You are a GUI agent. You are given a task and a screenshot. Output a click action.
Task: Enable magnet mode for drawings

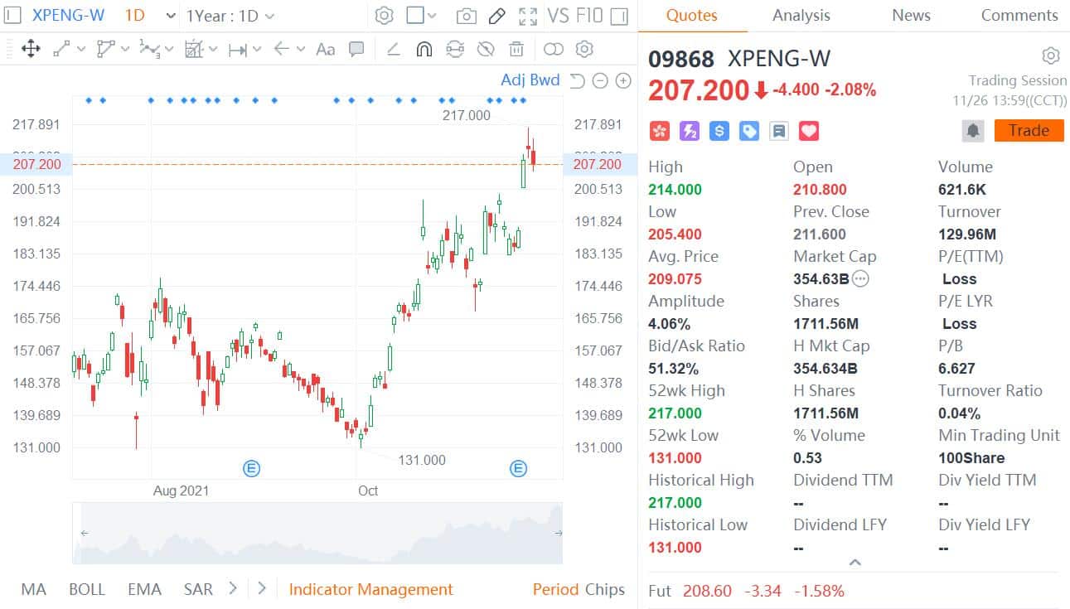point(424,49)
